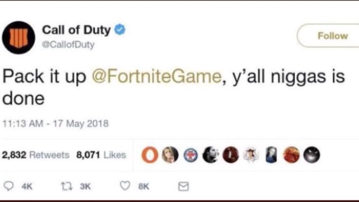
Task: Open the blonde woman liker avatar
Action: 170,155
